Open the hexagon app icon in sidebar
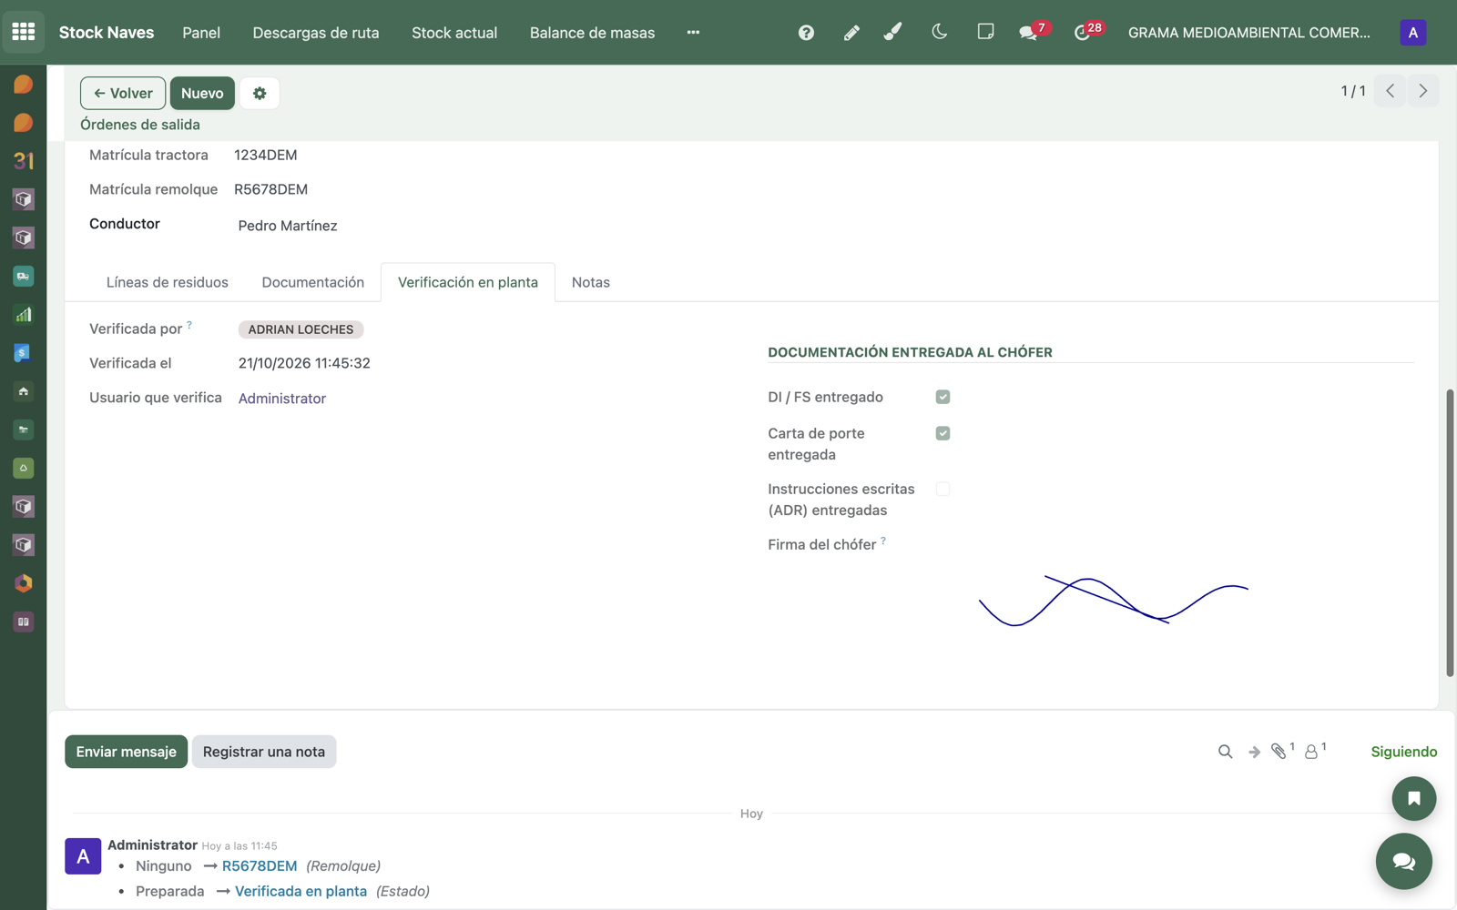1457x910 pixels. (x=24, y=583)
